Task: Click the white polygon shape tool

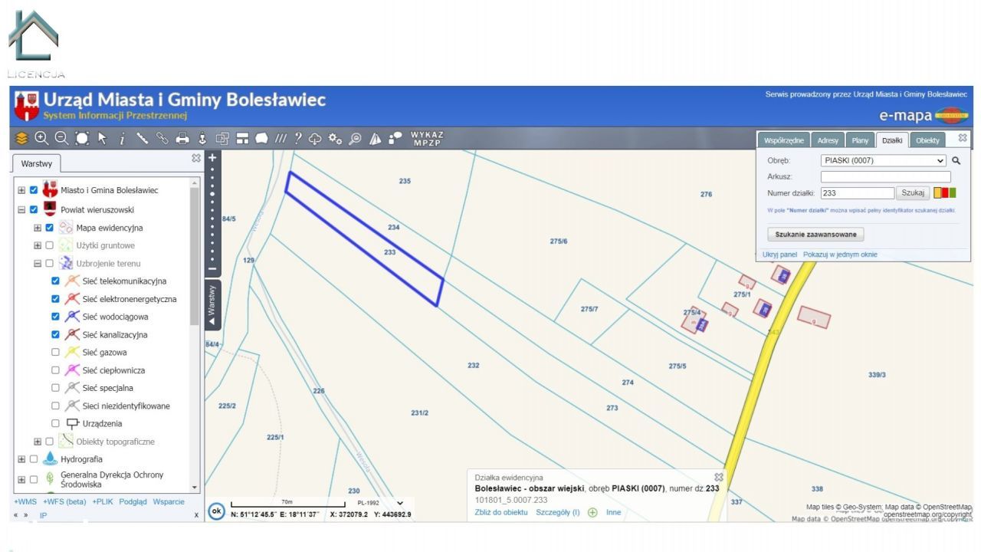Action: click(261, 139)
